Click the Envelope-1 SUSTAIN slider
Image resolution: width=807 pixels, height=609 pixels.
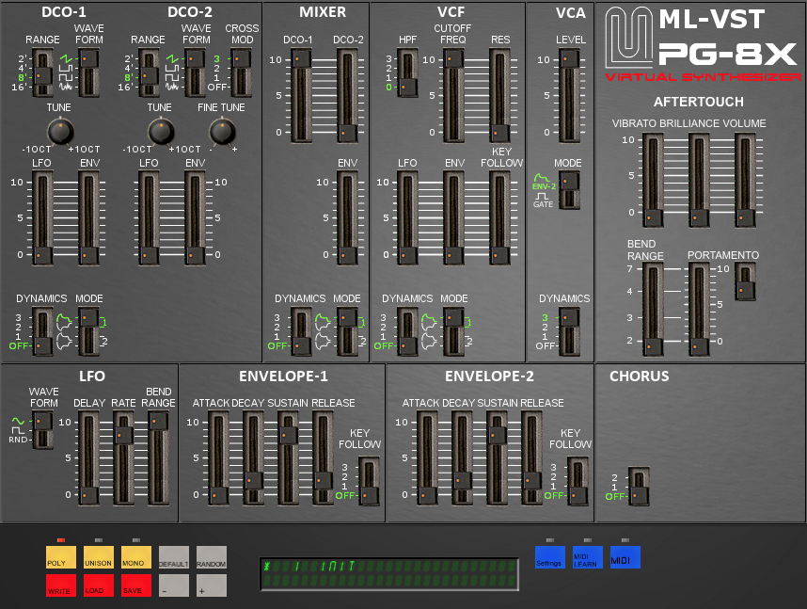[288, 458]
